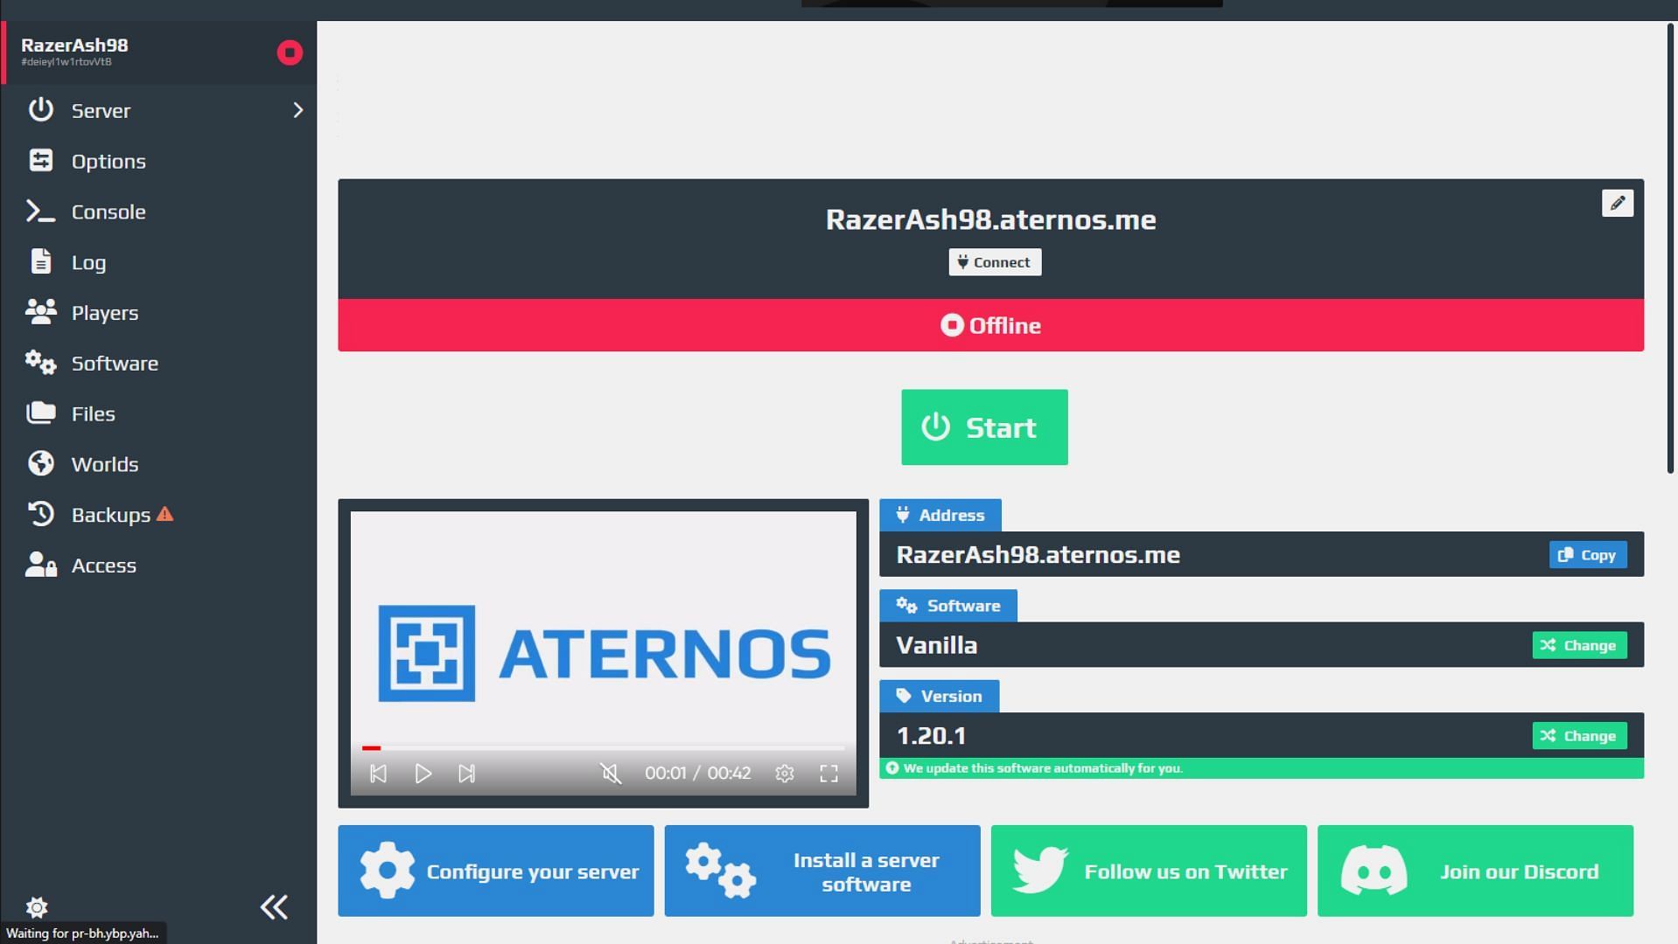Change the Vanilla software
The image size is (1678, 944).
pyautogui.click(x=1579, y=645)
